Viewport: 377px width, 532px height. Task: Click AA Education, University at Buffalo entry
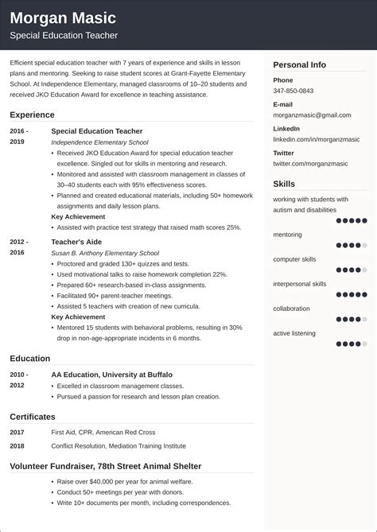click(111, 375)
